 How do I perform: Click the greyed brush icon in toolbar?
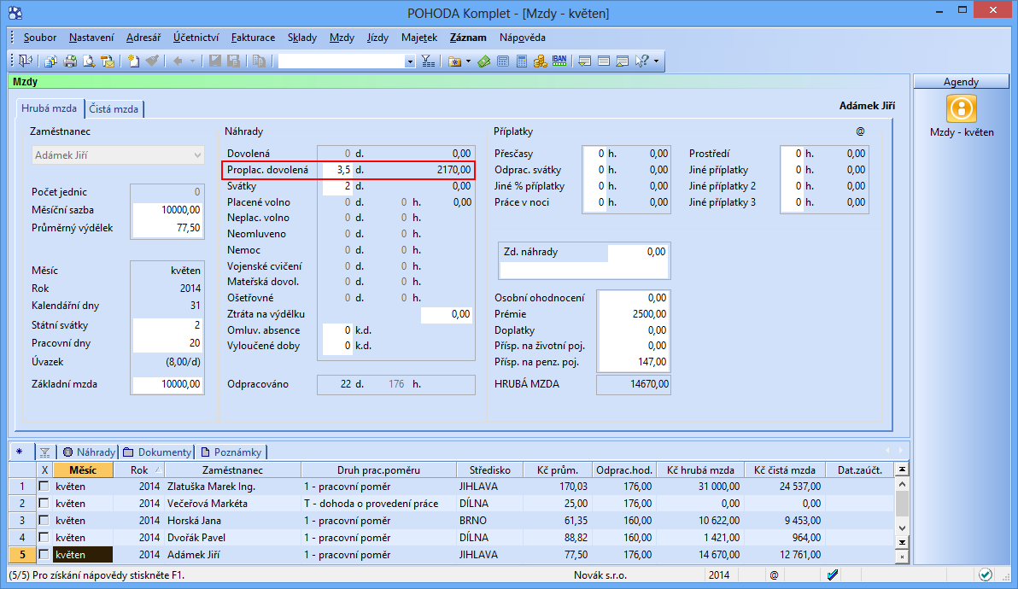pyautogui.click(x=152, y=61)
